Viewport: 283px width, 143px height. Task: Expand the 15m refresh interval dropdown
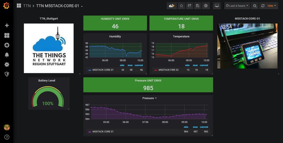coord(272,6)
